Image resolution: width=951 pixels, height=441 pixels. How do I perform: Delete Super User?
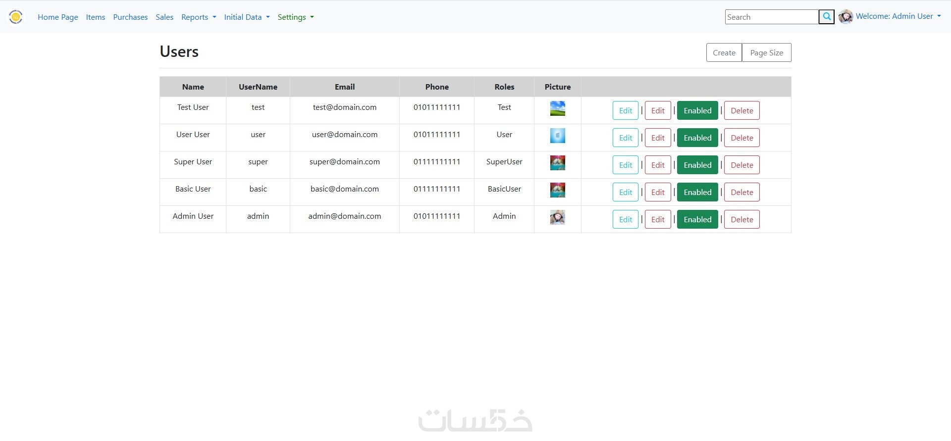pos(742,165)
